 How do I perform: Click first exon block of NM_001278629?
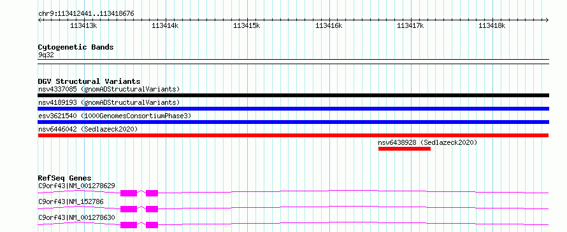click(129, 193)
